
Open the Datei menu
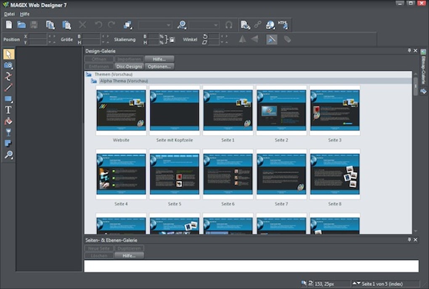tap(9, 14)
